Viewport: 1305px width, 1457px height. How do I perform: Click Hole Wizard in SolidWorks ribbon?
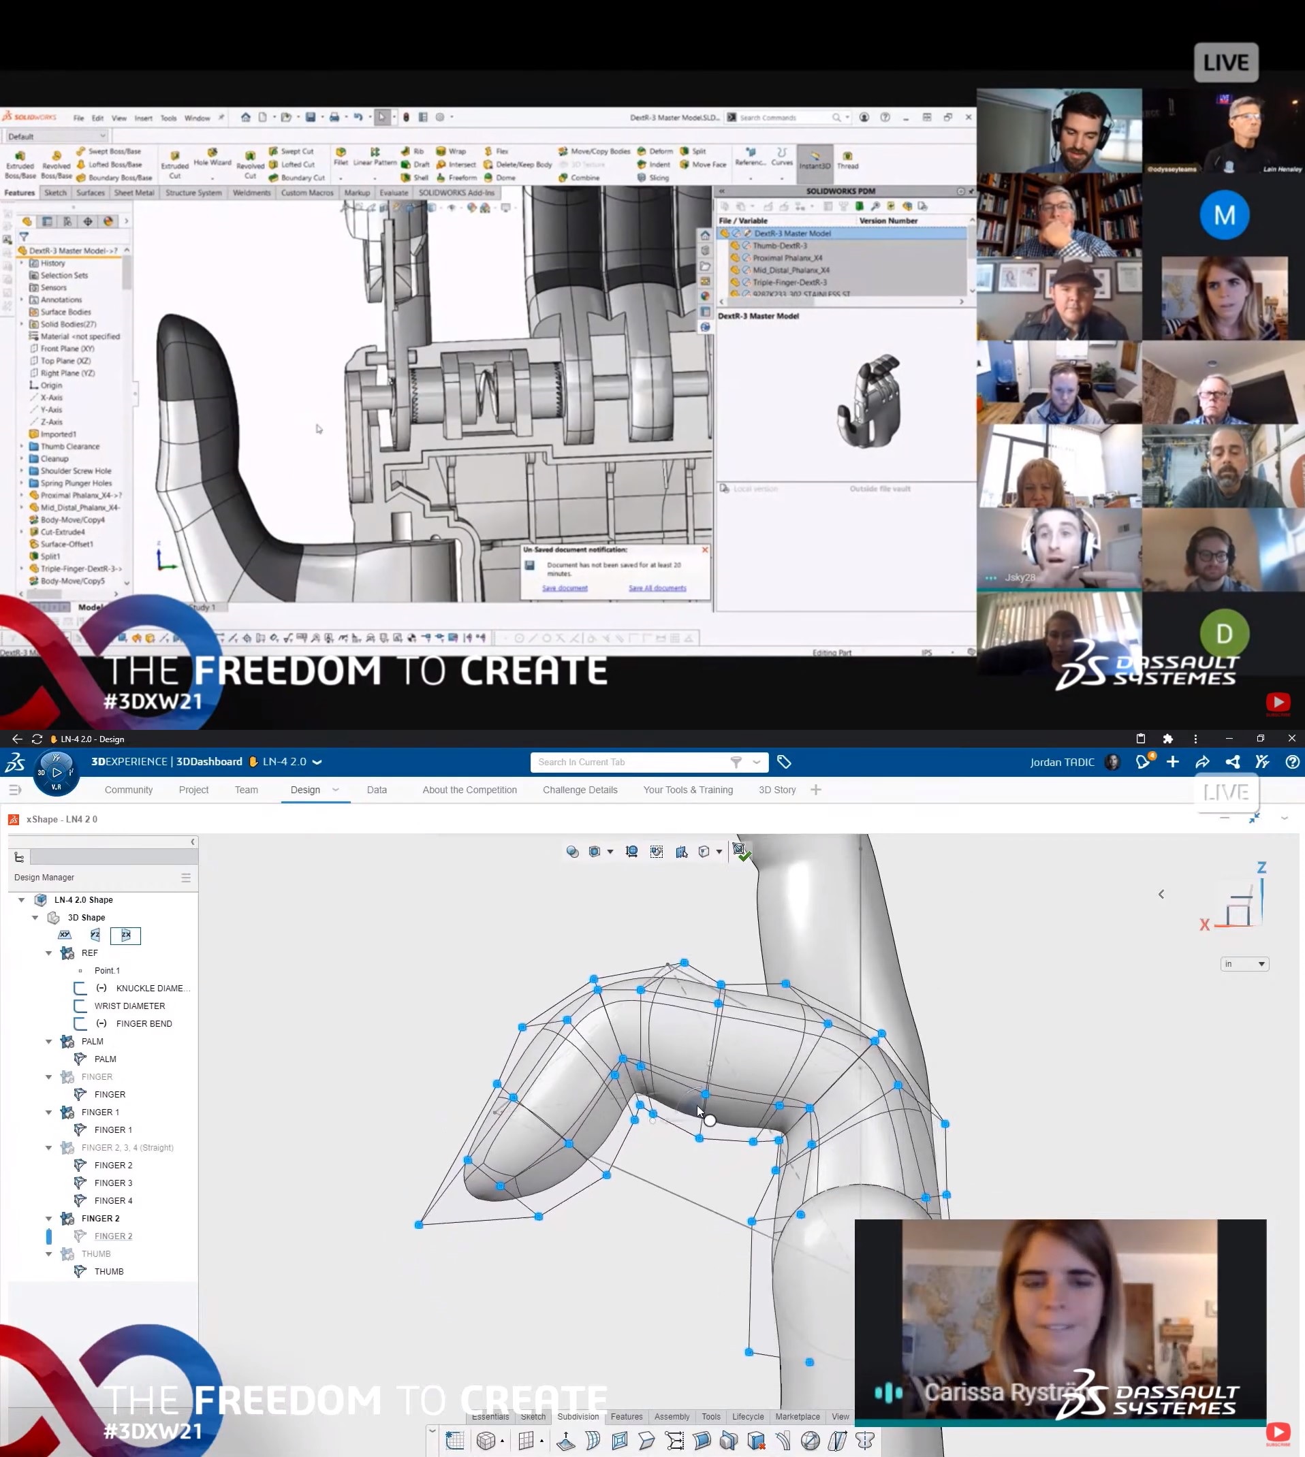[x=213, y=158]
